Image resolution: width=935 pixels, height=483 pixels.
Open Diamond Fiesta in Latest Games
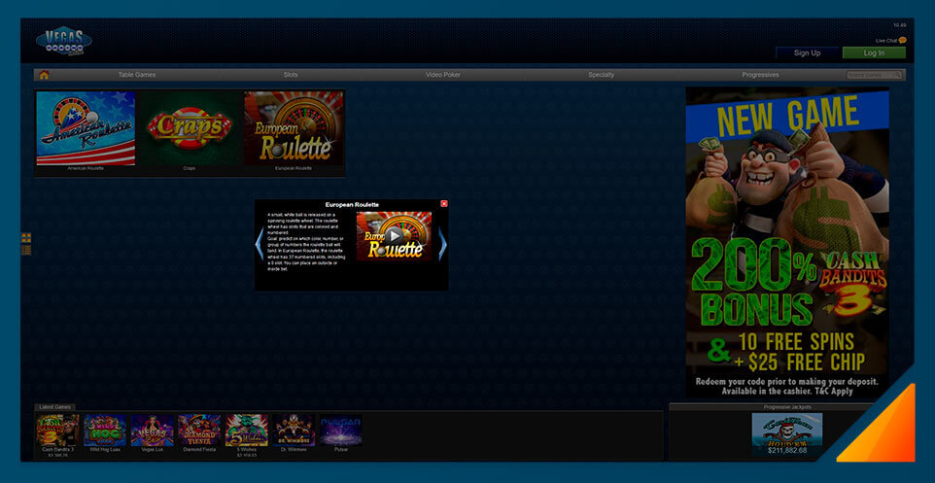click(x=199, y=431)
